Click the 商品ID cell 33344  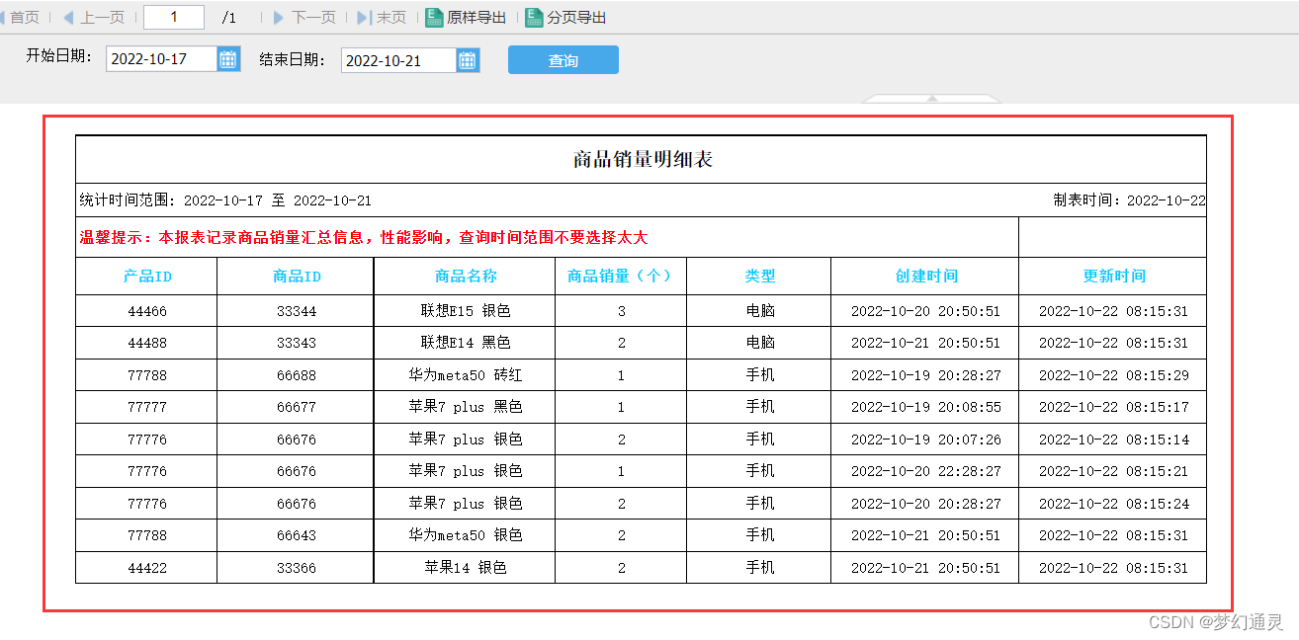tap(297, 311)
